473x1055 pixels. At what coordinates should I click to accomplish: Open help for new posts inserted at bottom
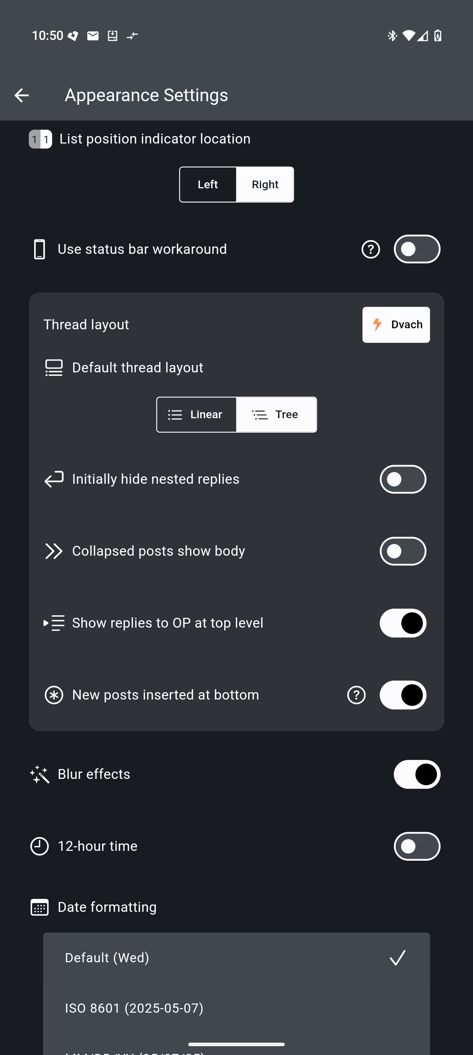[356, 695]
